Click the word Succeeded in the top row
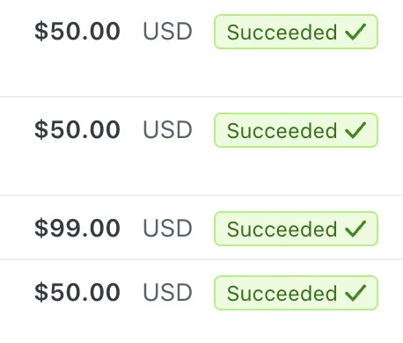This screenshot has width=403, height=343. point(282,32)
